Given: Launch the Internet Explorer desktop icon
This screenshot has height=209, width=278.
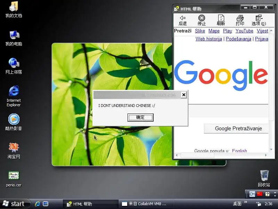Looking at the screenshot, I should click(x=14, y=96).
